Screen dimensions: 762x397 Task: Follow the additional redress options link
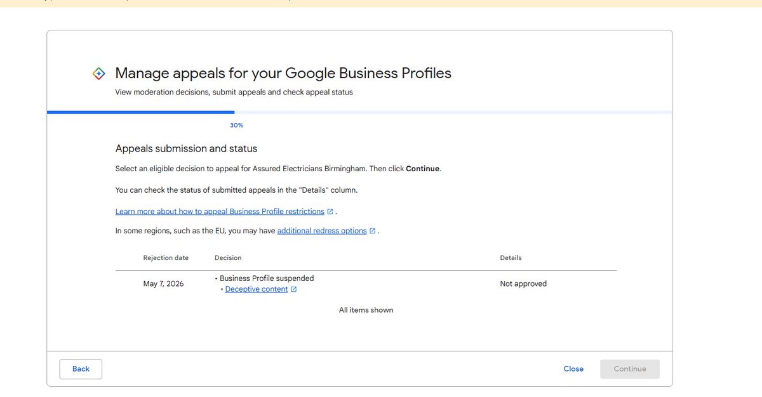322,231
